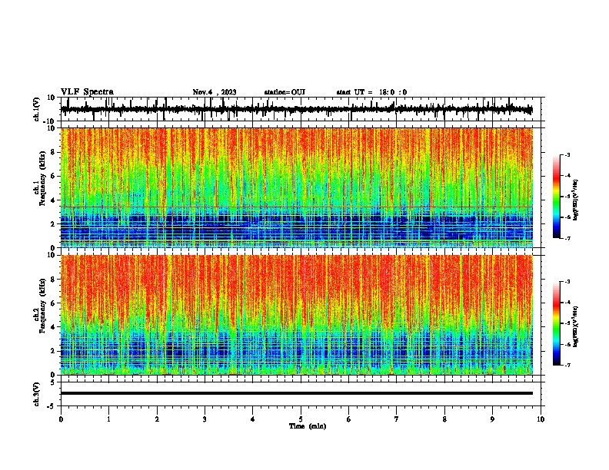609x470 pixels.
Task: Click time axis tick label "3"
Action: click(205, 419)
